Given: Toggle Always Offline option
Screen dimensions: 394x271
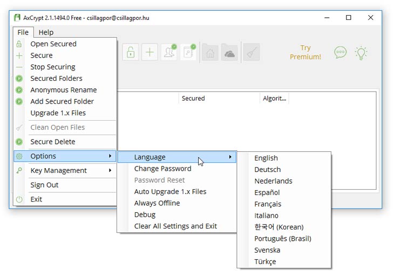Looking at the screenshot, I should (177, 203).
